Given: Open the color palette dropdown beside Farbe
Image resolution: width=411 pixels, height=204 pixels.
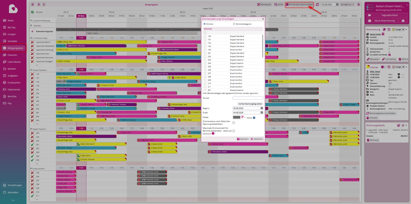Looking at the screenshot, I should click(243, 117).
